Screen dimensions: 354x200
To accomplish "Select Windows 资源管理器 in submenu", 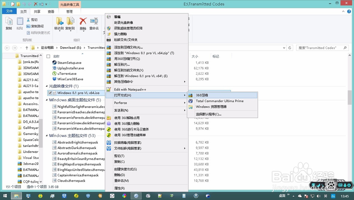I will pos(222,107).
